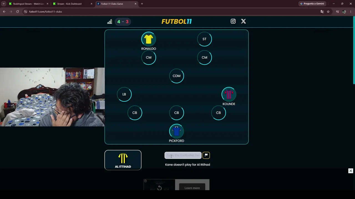
Task: Click the webcam video overlay
Action: point(52,97)
